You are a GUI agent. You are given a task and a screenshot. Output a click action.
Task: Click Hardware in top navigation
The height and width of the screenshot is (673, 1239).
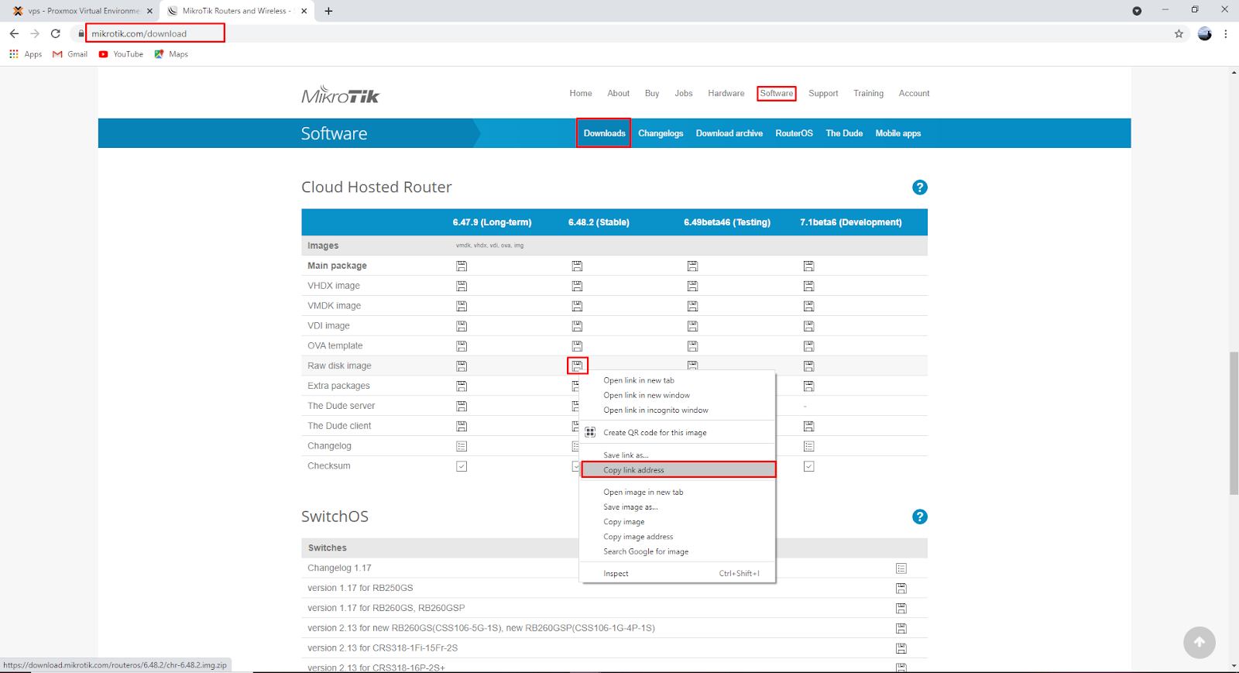[x=726, y=93]
